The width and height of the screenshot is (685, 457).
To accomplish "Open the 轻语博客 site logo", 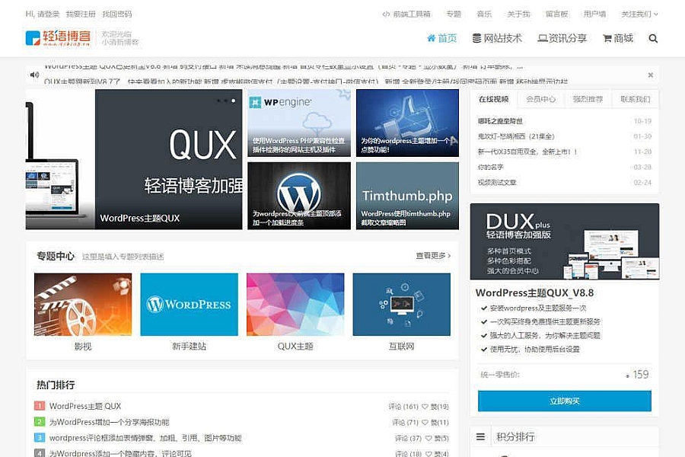I will coord(58,38).
